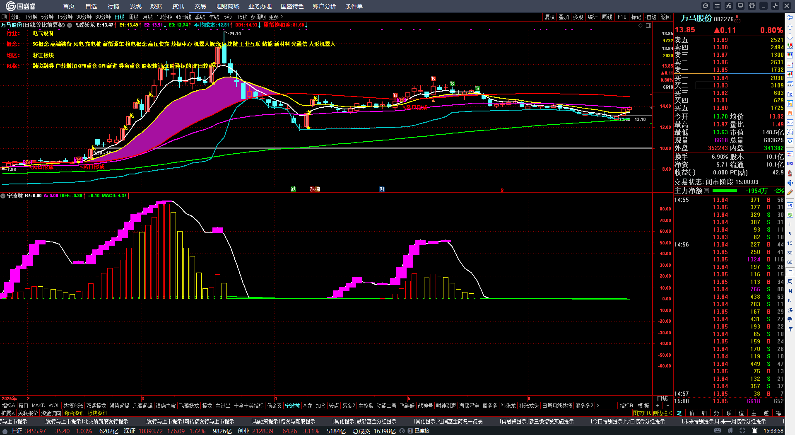Show more indicator tabs with > arrow
Image resolution: width=795 pixels, height=435 pixels.
597,406
